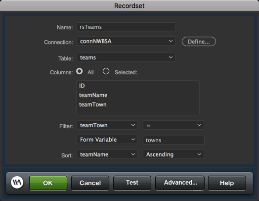Screen dimensions: 259x201
Task: Select teamTown in the columns list
Action: 93,104
